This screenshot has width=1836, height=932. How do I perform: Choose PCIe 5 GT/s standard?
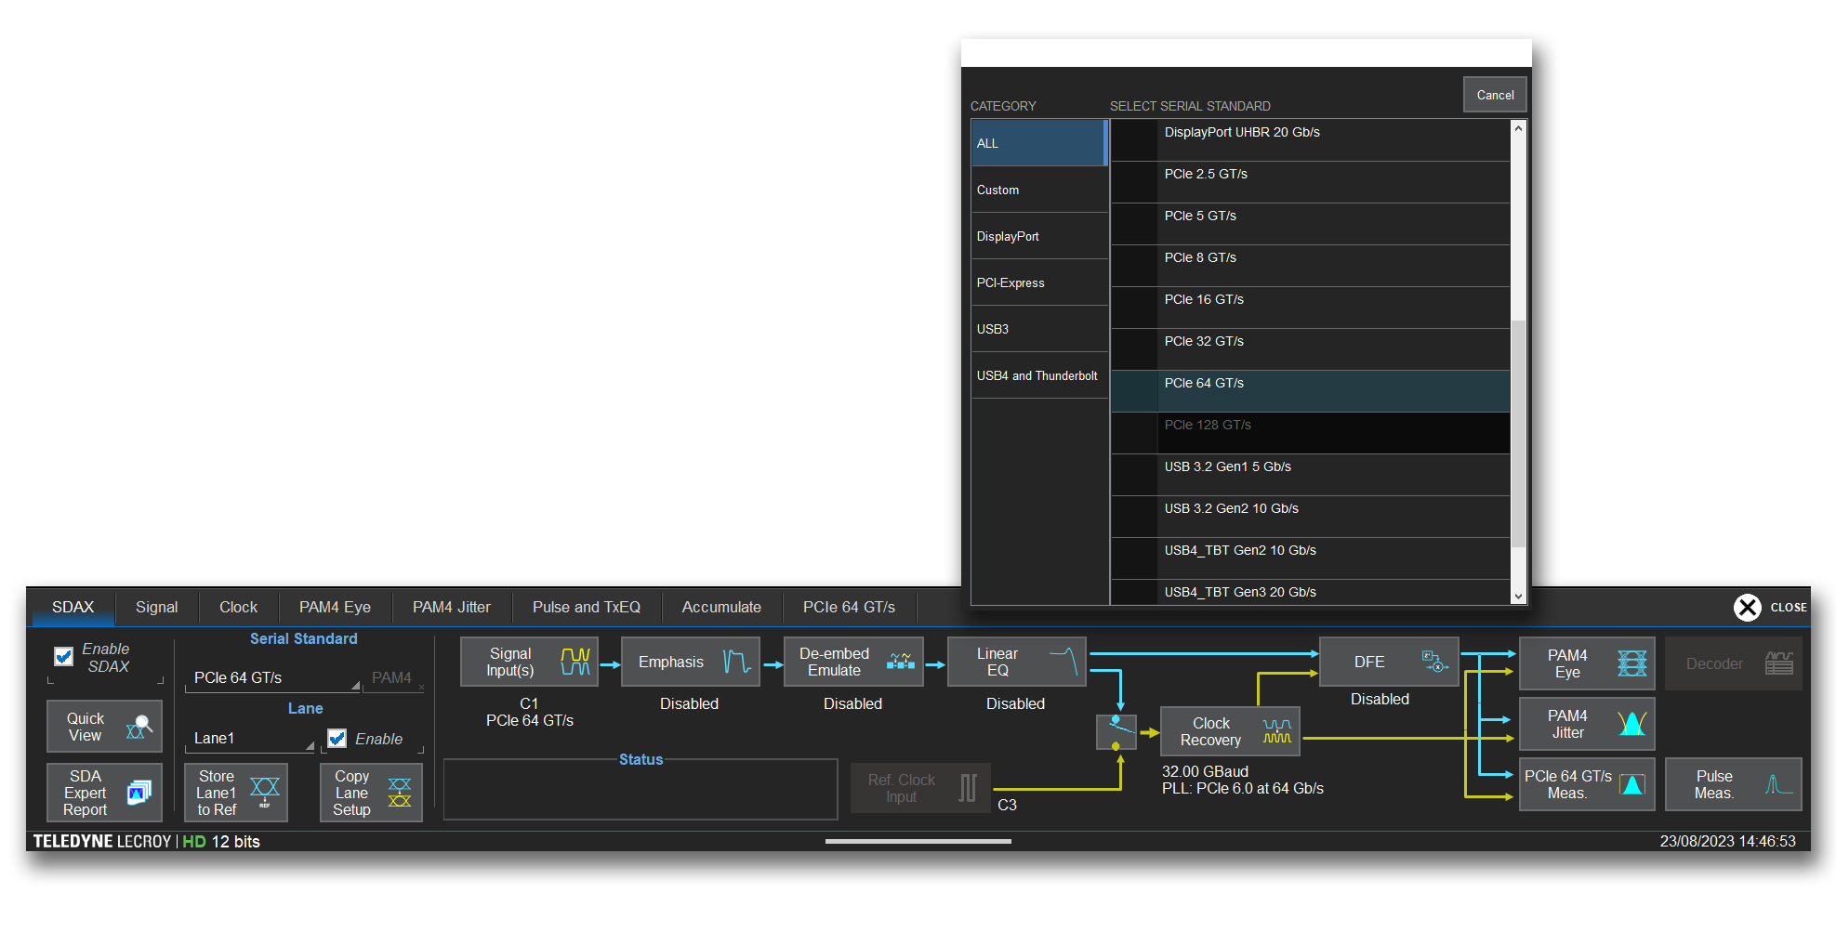pyautogui.click(x=1310, y=224)
